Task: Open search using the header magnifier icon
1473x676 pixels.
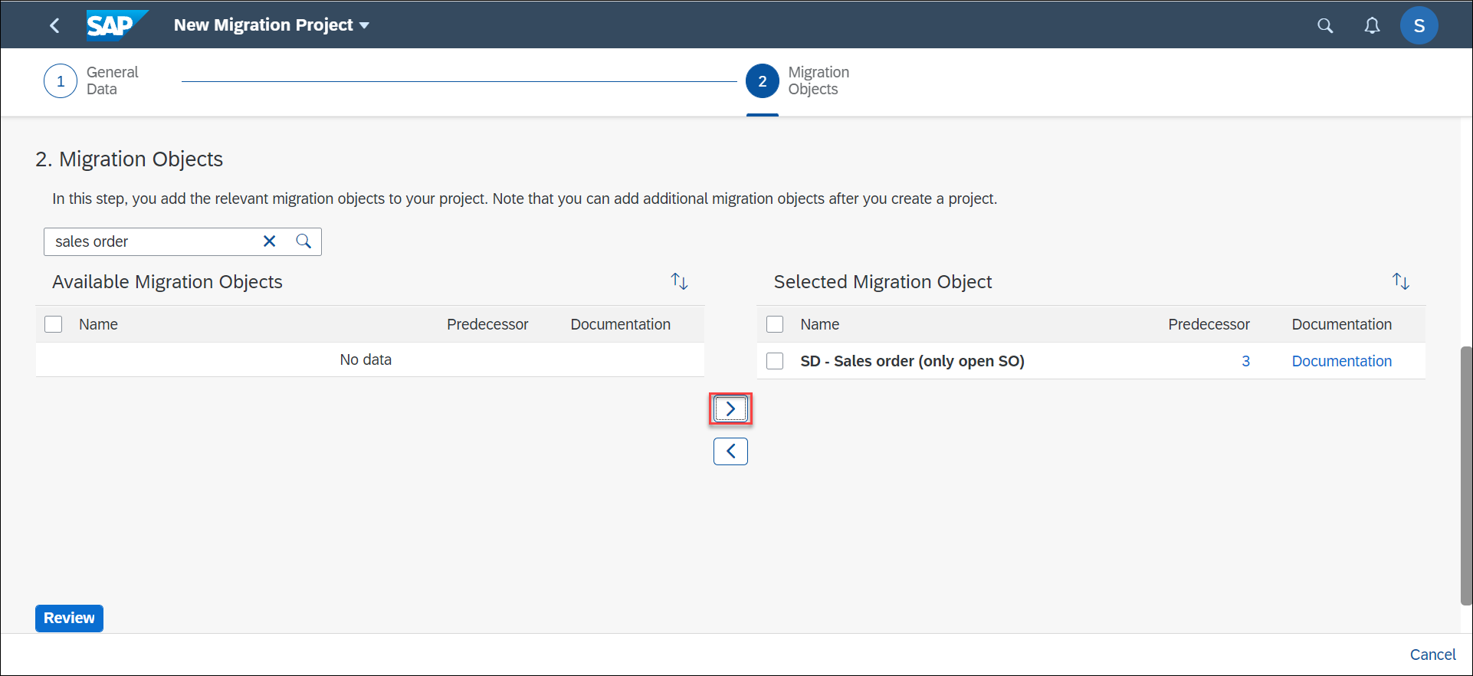Action: pyautogui.click(x=1325, y=26)
